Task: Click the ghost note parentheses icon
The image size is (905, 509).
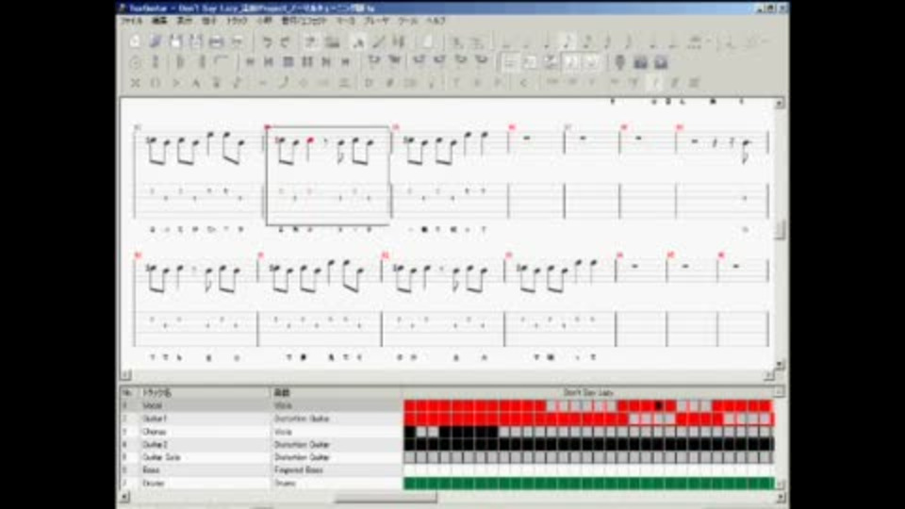Action: click(x=156, y=83)
